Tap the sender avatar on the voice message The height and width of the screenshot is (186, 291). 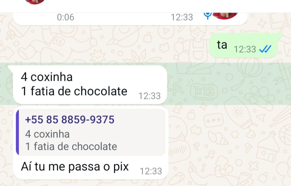[225, 15]
